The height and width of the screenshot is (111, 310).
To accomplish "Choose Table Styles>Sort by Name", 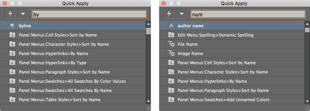I will click(x=73, y=99).
